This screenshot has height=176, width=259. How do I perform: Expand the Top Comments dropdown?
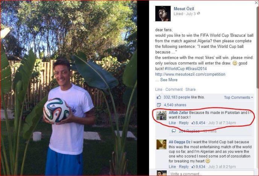click(238, 98)
